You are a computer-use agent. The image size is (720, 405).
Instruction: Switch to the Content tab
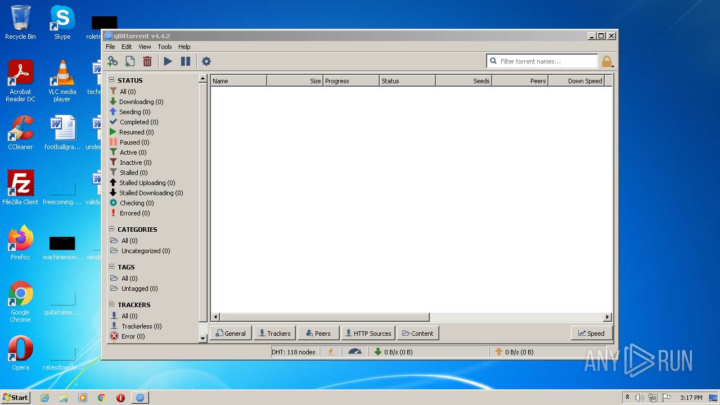coord(418,333)
